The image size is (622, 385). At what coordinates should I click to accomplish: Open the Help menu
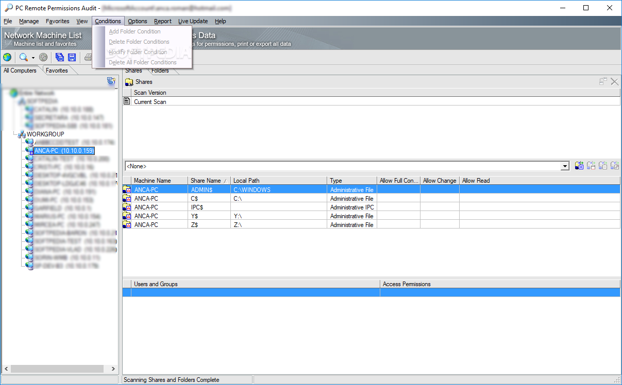[x=221, y=21]
